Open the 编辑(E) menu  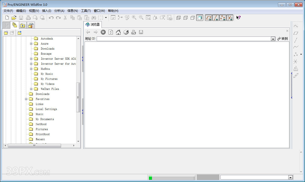(21, 11)
